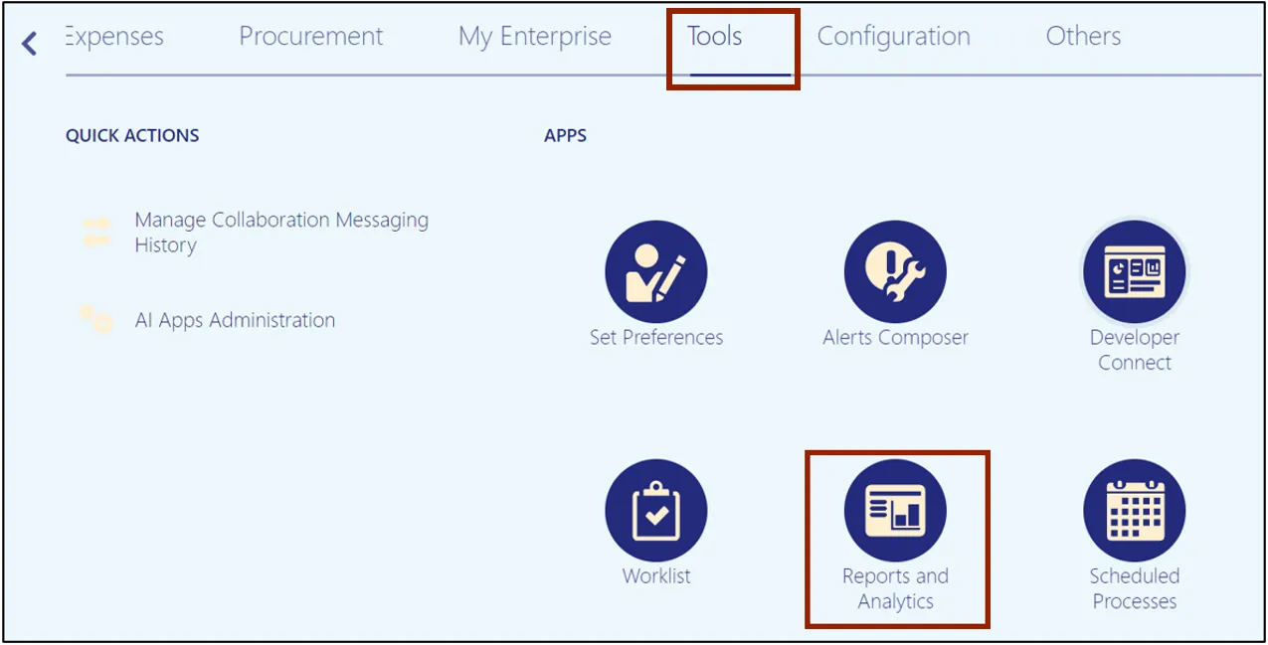Switch to the My Enterprise tab
Viewport: 1268px width, 645px height.
pos(535,37)
